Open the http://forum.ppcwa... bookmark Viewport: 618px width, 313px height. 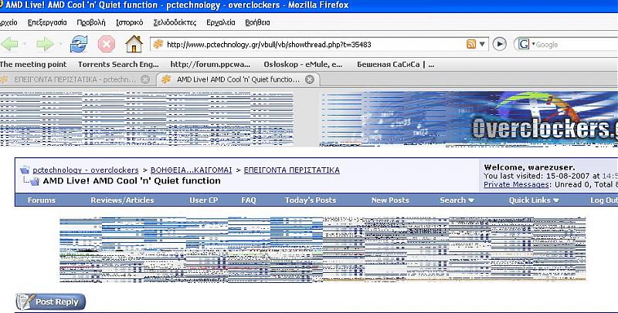click(210, 65)
